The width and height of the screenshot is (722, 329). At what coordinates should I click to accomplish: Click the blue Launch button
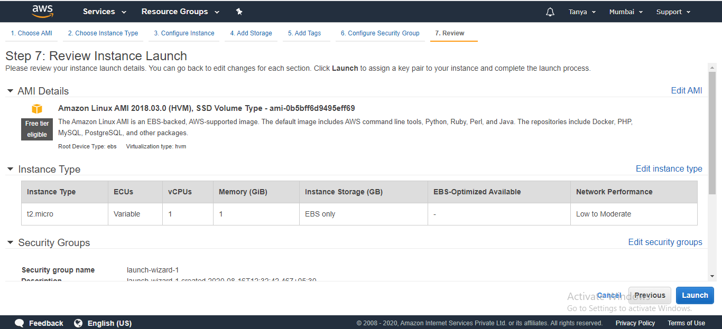point(695,295)
